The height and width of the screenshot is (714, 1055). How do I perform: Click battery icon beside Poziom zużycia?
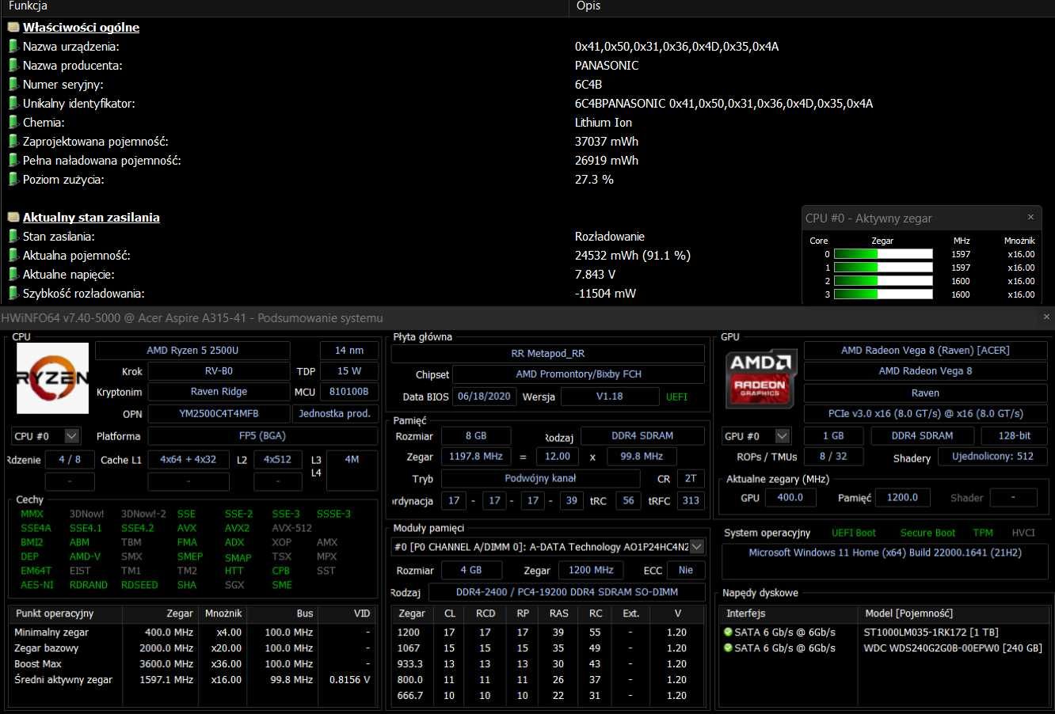click(x=13, y=179)
